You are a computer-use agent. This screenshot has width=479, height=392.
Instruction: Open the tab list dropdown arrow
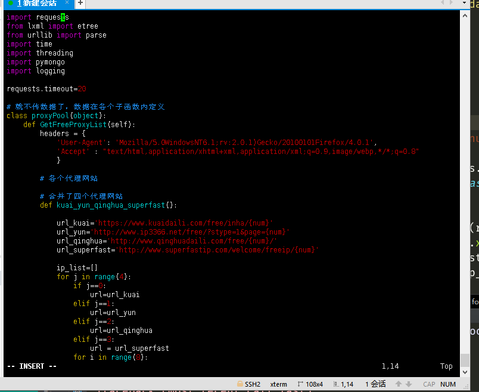click(464, 3)
